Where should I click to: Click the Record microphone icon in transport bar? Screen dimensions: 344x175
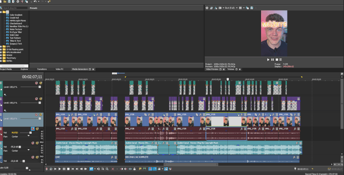(x=46, y=169)
